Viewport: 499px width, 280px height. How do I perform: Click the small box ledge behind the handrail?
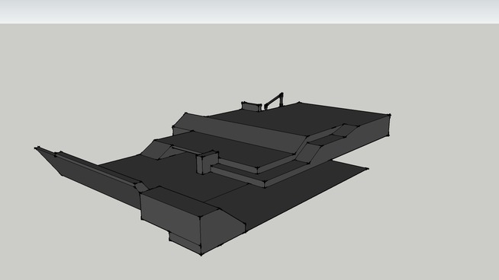point(252,107)
